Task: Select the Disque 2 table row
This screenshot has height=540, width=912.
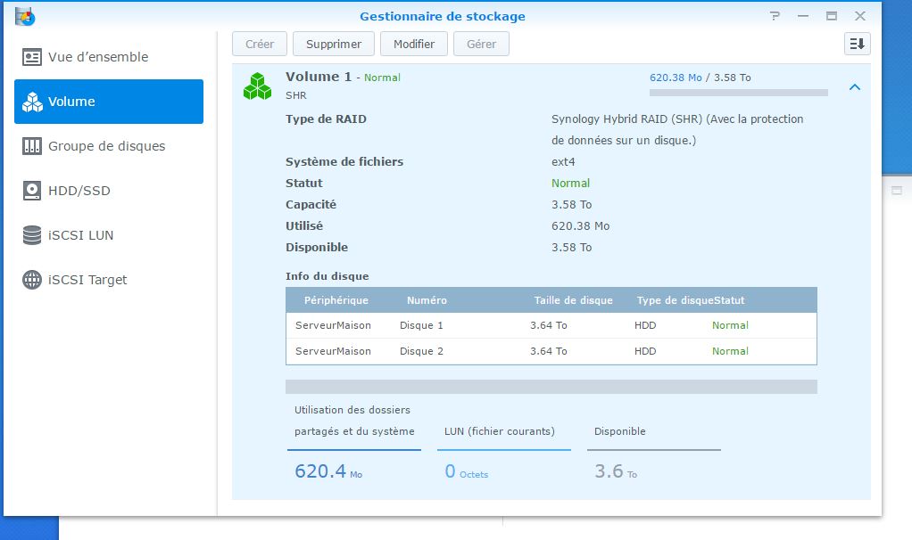Action: [x=551, y=351]
